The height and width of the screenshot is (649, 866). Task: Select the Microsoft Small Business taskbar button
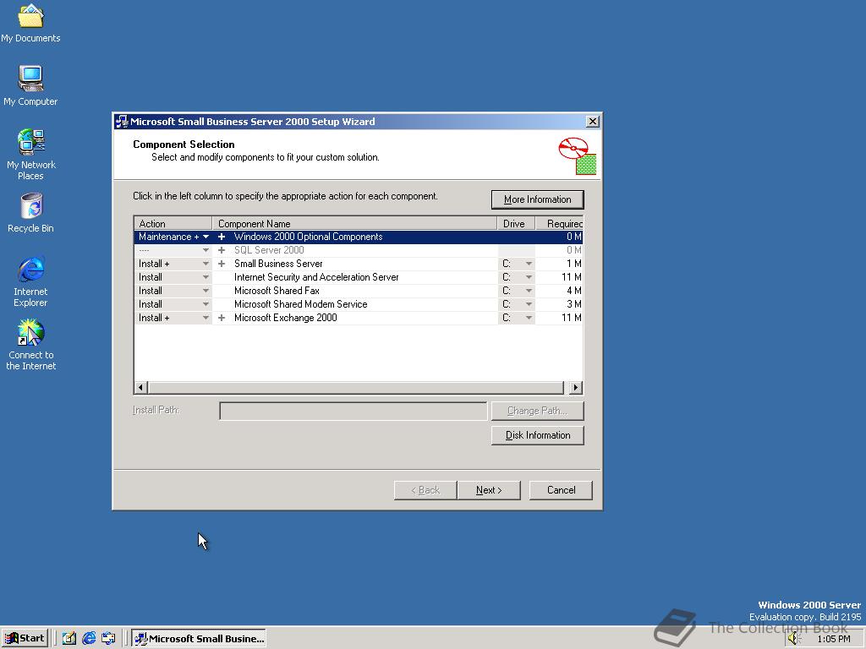pyautogui.click(x=199, y=639)
